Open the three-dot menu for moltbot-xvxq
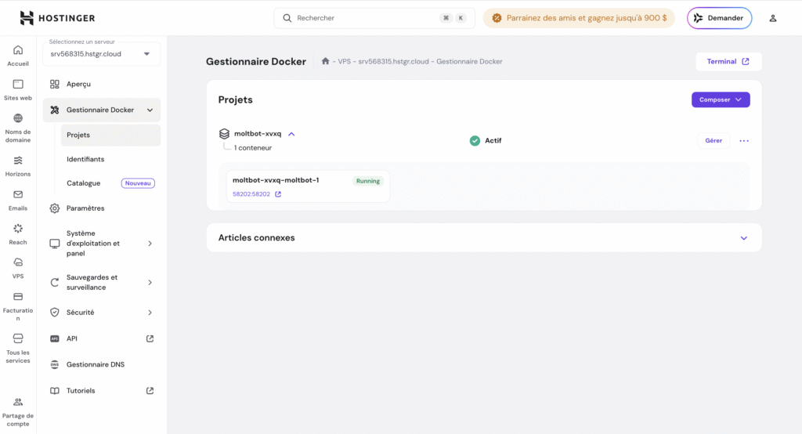This screenshot has height=434, width=802. pyautogui.click(x=744, y=141)
